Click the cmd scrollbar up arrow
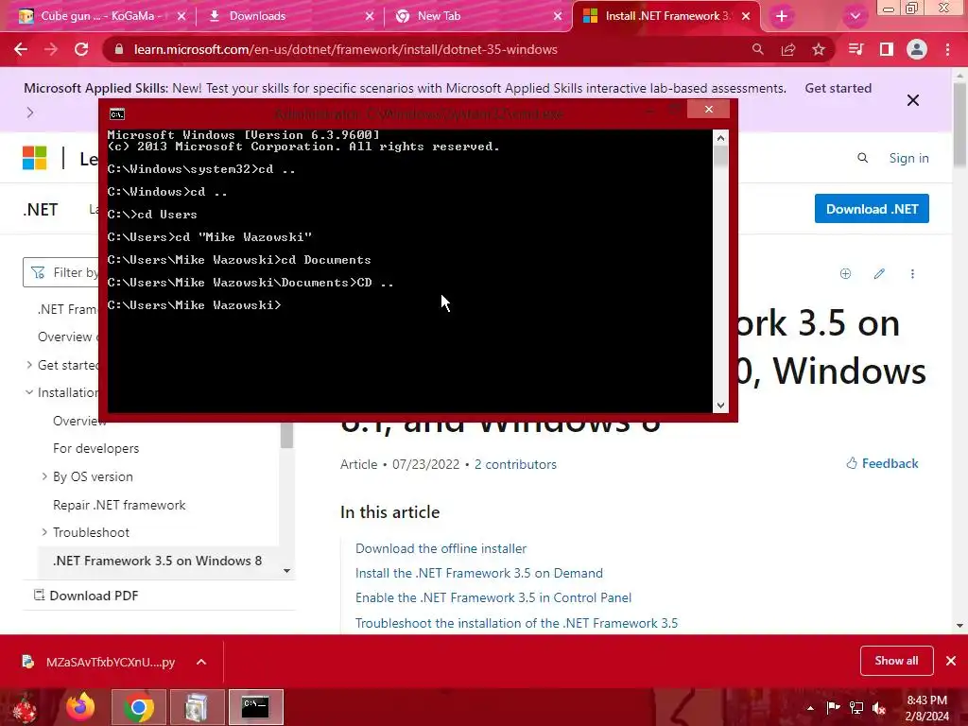968x726 pixels. click(x=720, y=138)
